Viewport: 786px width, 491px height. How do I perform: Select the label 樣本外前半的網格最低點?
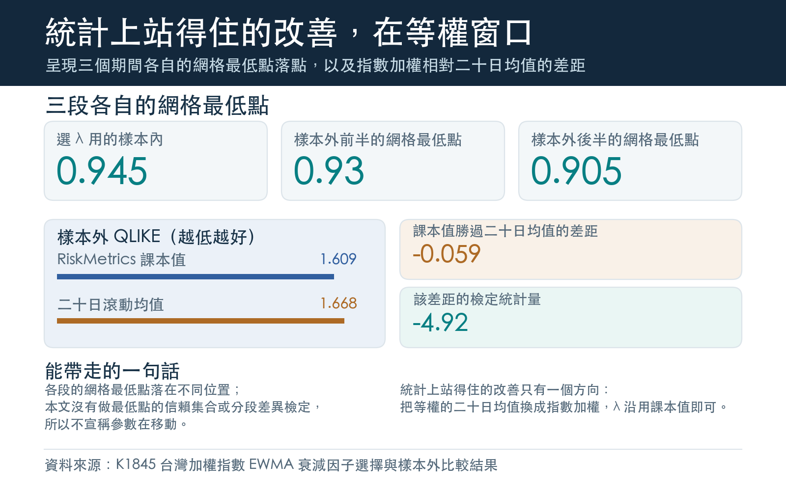[378, 139]
